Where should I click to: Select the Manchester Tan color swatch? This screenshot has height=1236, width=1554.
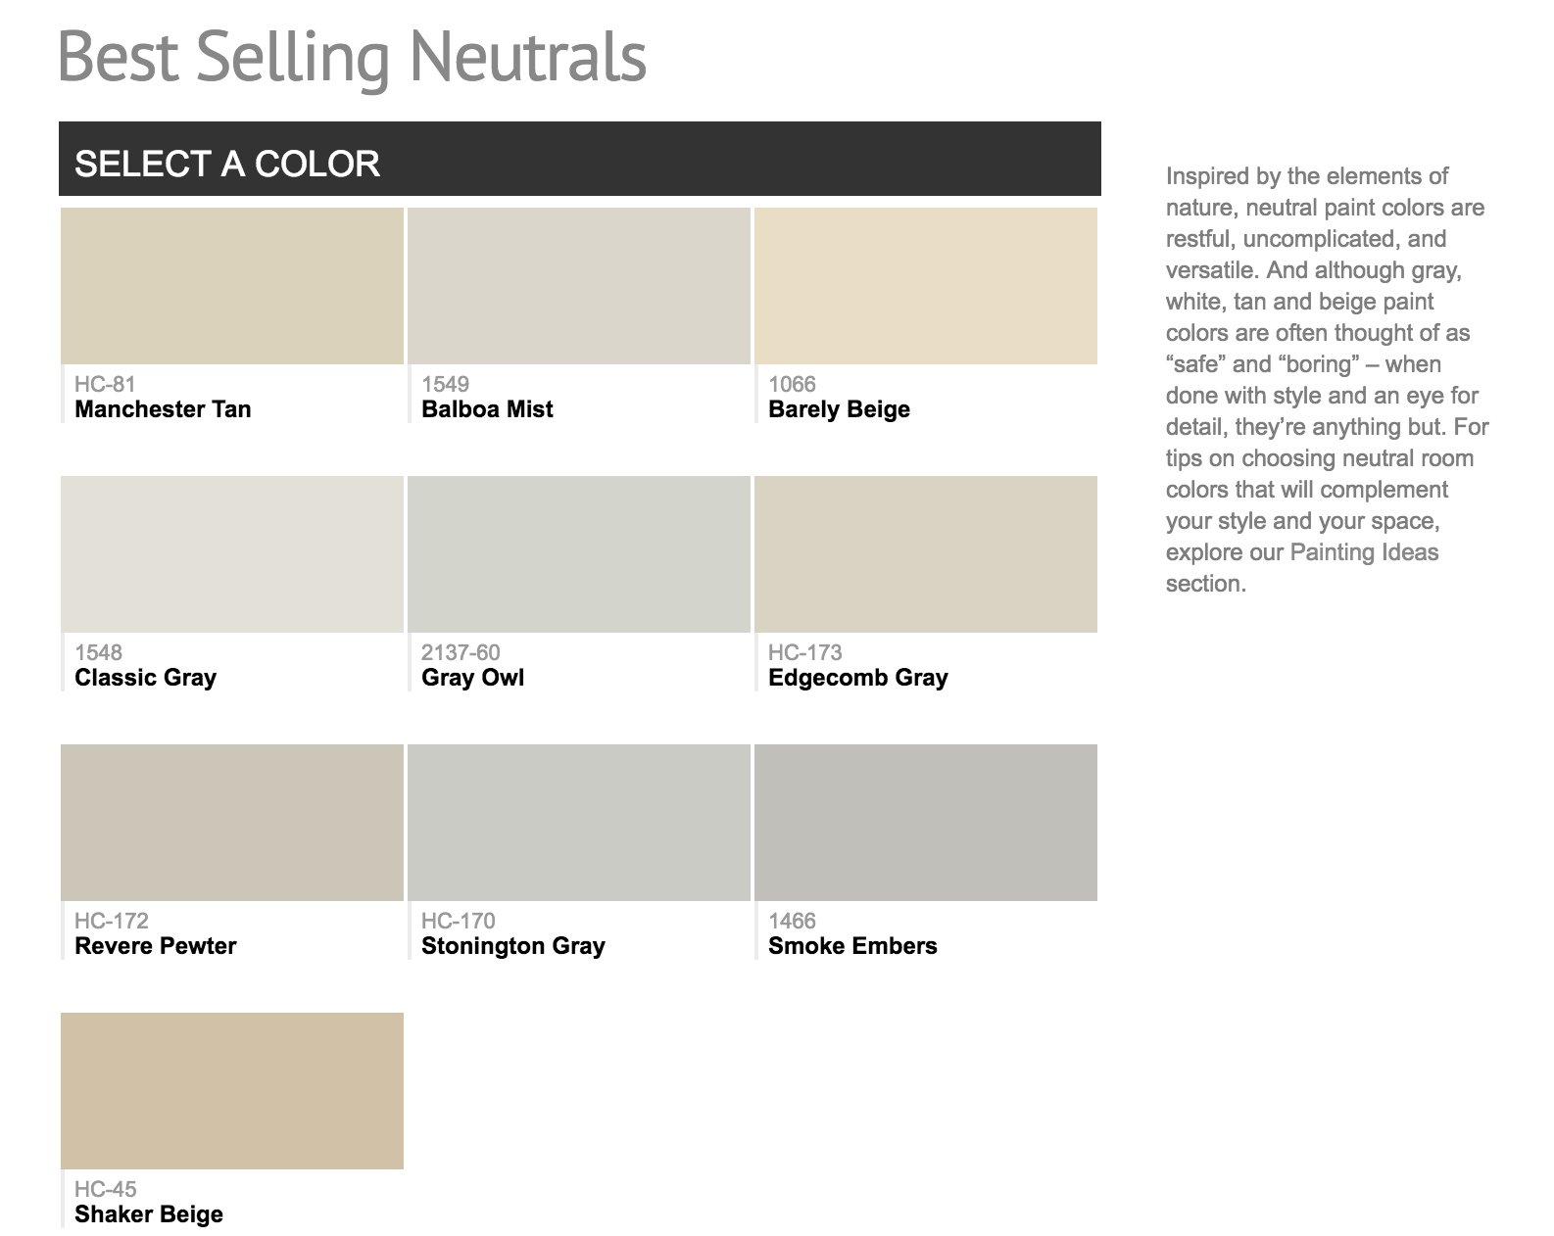(x=232, y=287)
